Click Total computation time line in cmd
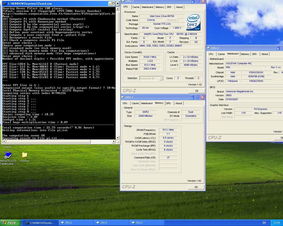 tap(48, 127)
